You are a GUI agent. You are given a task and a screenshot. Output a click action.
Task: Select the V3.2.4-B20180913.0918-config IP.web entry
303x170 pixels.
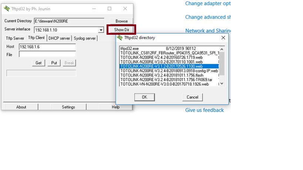pos(169,71)
